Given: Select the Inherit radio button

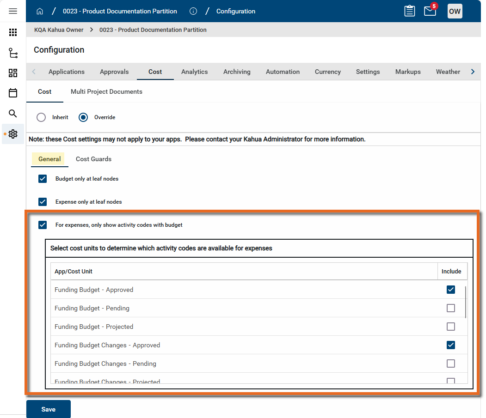Looking at the screenshot, I should tap(41, 117).
